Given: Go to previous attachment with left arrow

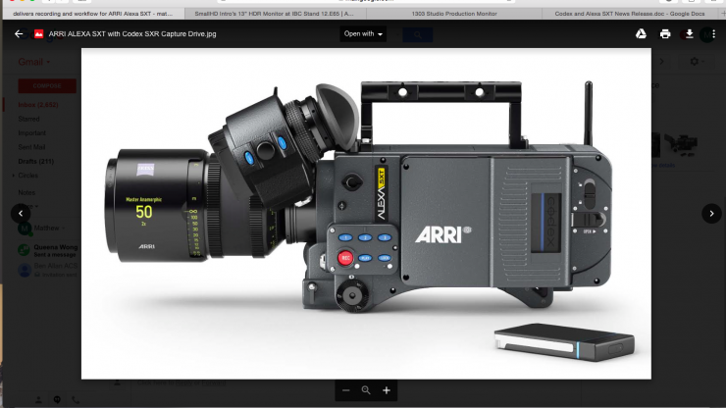Looking at the screenshot, I should pos(20,213).
